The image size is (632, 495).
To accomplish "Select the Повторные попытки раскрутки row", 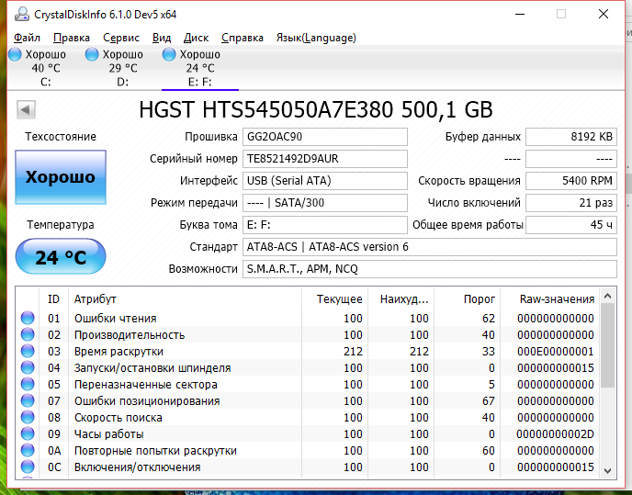I will click(x=308, y=450).
